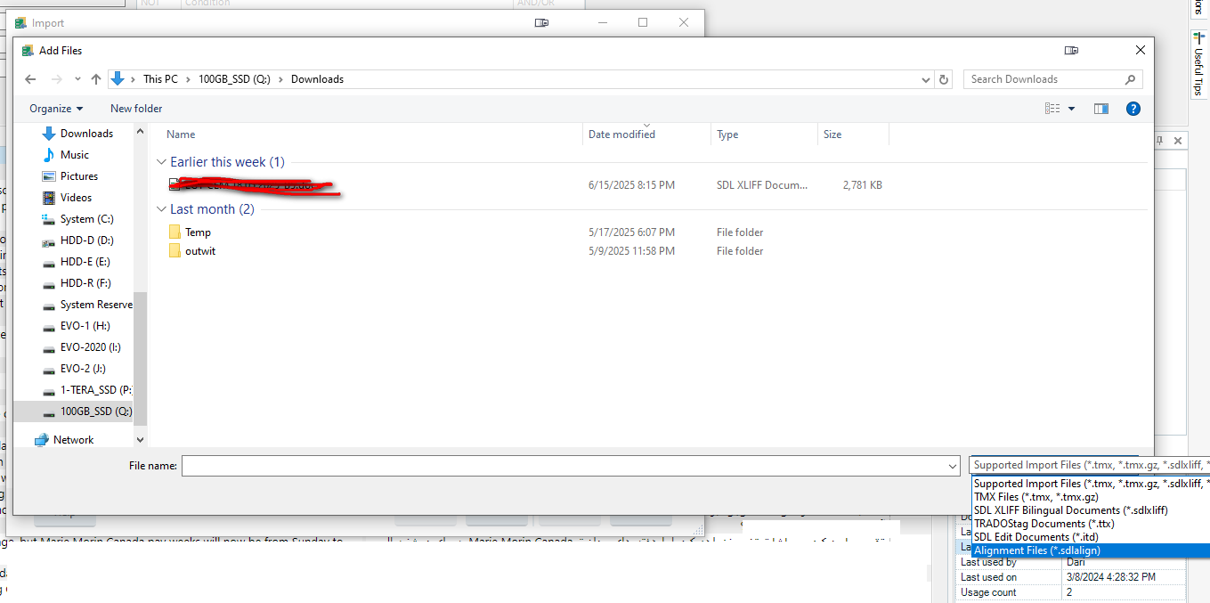Expand the File name dropdown arrow
1210x603 pixels.
pos(952,466)
